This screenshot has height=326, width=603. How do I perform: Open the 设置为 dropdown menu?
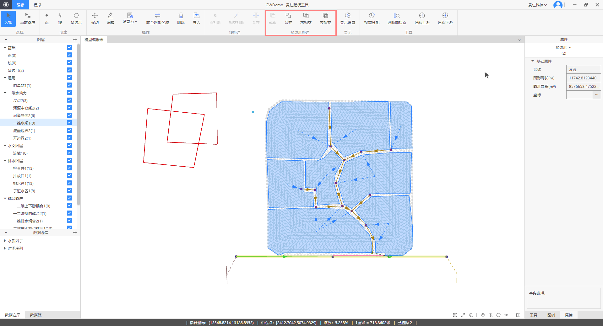point(130,18)
